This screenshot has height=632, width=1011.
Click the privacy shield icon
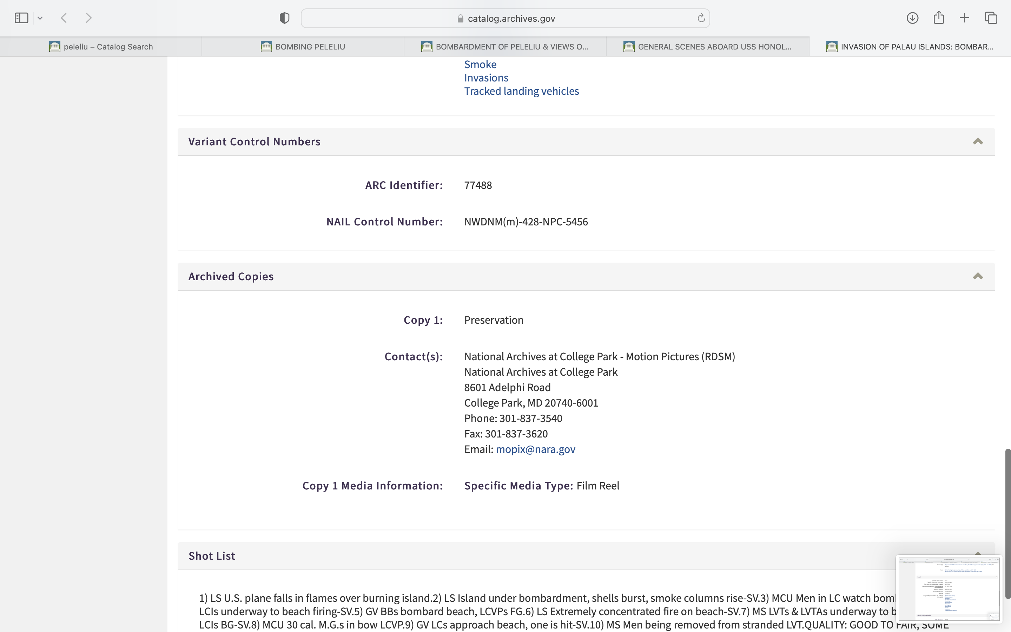(x=284, y=18)
